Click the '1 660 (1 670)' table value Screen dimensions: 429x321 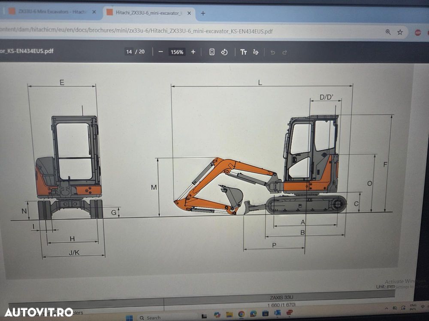(x=281, y=305)
